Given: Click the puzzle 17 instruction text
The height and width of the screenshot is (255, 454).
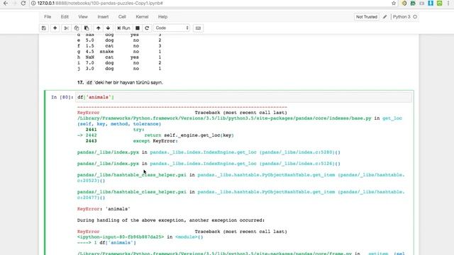Looking at the screenshot, I should tap(120, 83).
